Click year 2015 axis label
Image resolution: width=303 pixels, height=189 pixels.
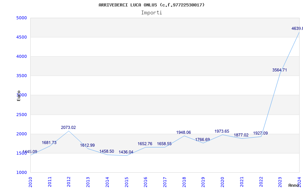click(x=127, y=181)
